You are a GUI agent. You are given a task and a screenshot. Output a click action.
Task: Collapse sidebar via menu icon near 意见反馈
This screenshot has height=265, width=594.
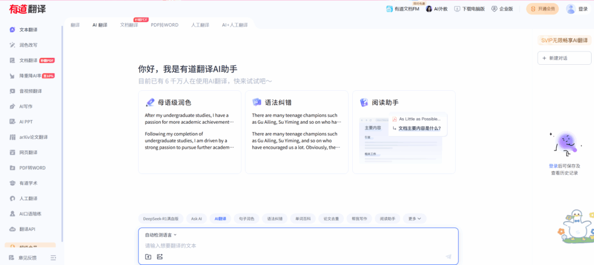coord(53,258)
